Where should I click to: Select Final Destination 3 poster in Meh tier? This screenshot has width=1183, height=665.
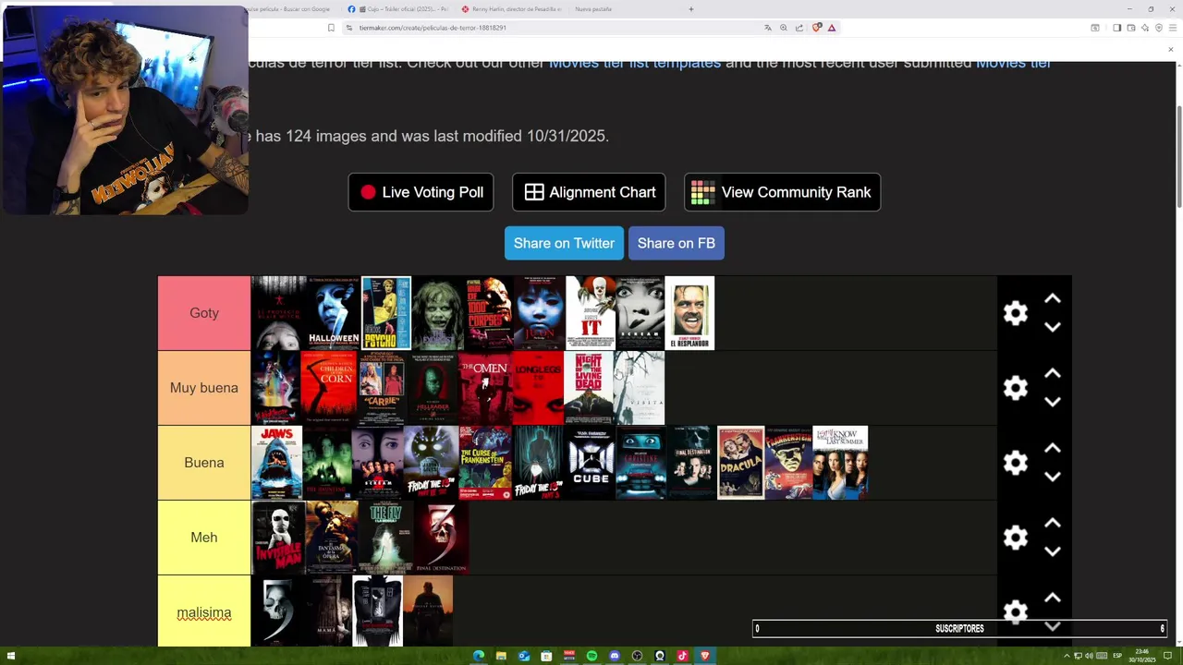click(441, 538)
